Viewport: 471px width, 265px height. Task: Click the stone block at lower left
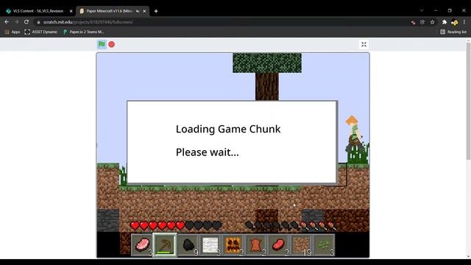click(x=108, y=221)
